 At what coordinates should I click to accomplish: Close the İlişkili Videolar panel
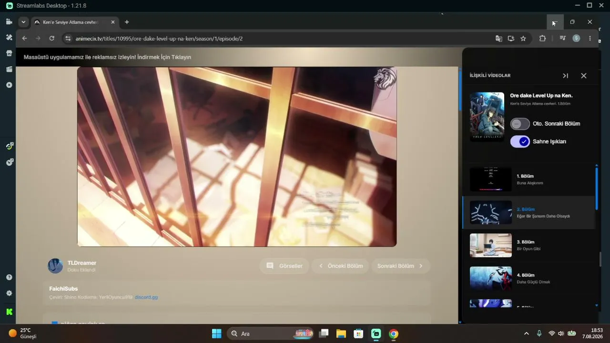(584, 75)
